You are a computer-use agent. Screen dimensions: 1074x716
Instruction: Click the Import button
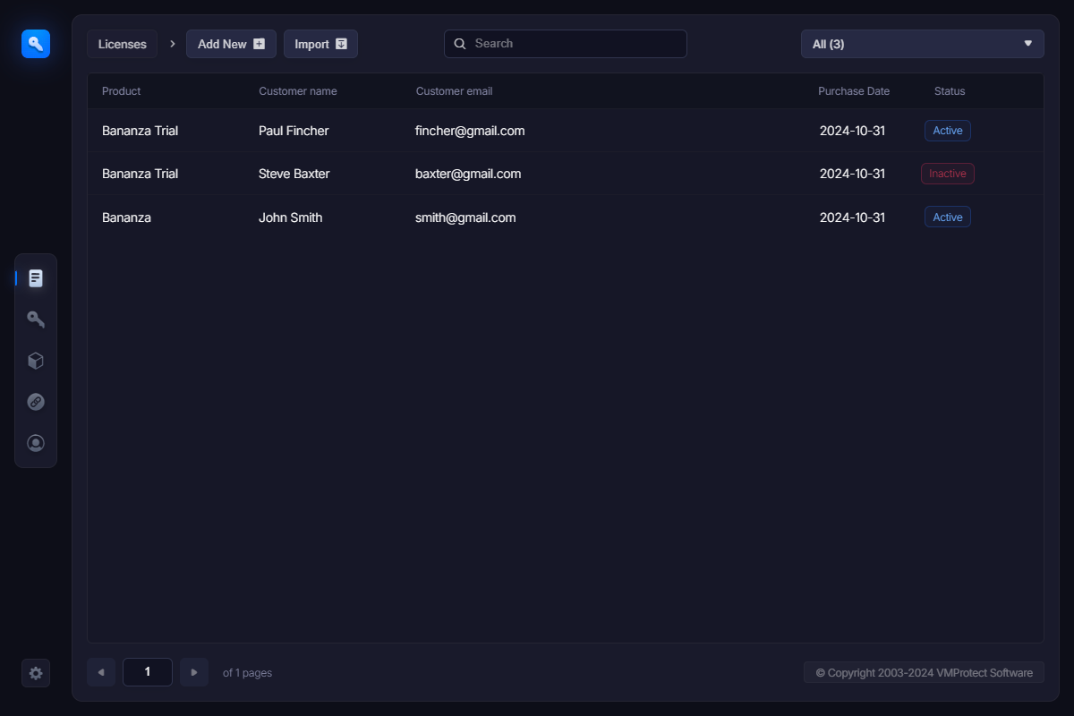coord(320,44)
